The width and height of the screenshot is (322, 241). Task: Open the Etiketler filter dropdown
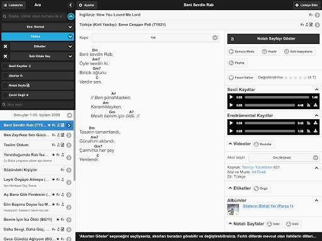tap(42, 46)
